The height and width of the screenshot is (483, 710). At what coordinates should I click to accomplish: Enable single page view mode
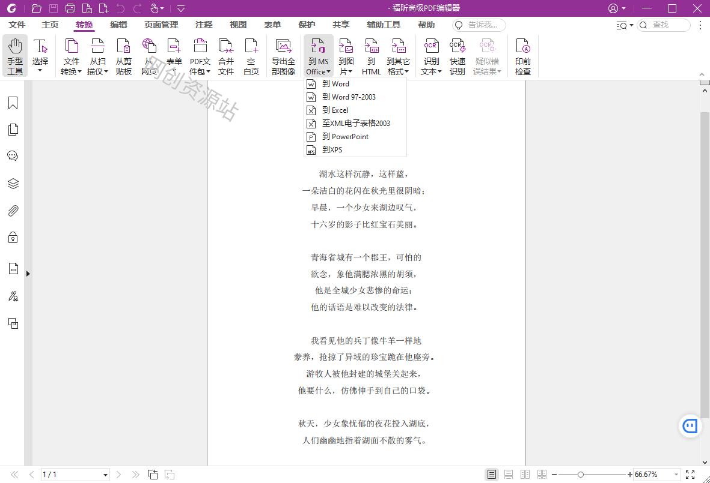click(x=491, y=475)
